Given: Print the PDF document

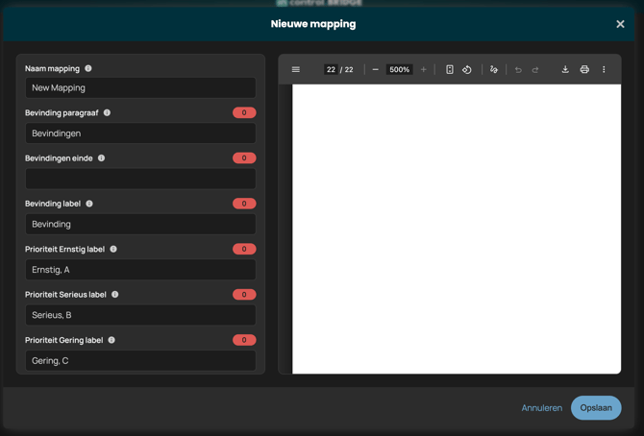Looking at the screenshot, I should [x=584, y=70].
